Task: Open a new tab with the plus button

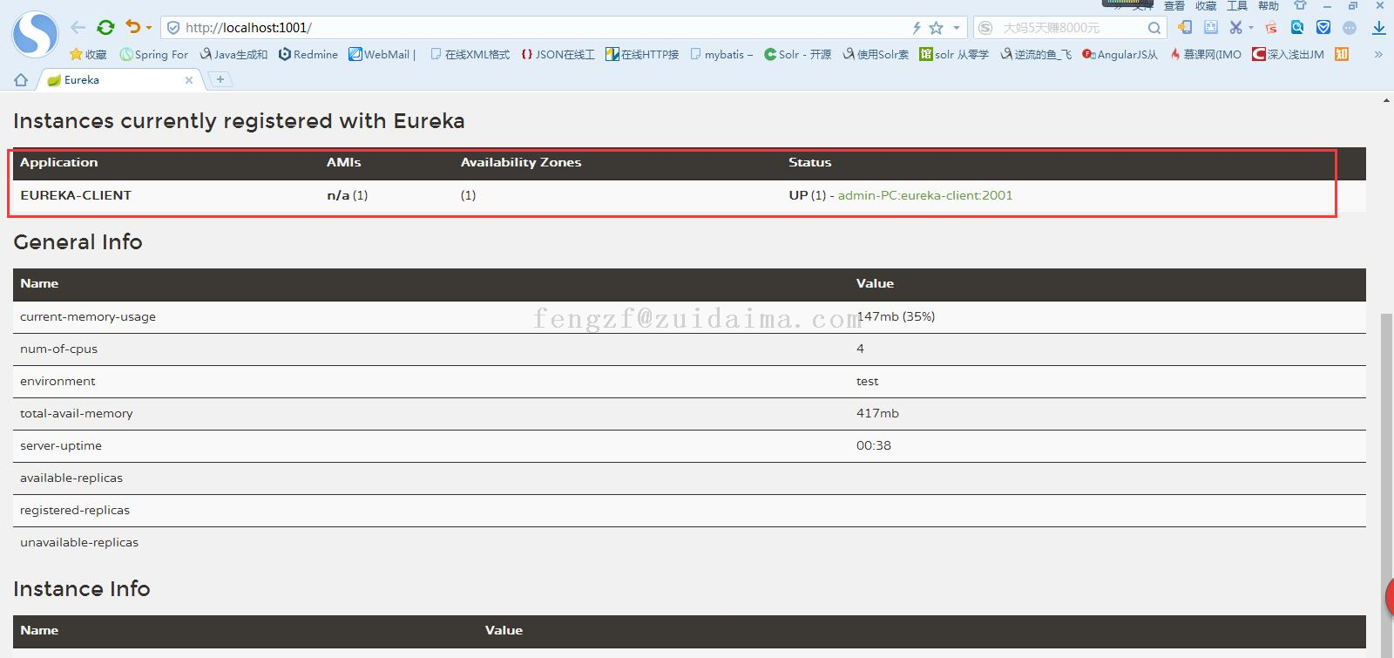Action: pos(220,79)
